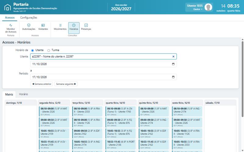The height and width of the screenshot is (152, 244).
Task: Click the Ano escolar 2026/2027 label
Action: [121, 7]
